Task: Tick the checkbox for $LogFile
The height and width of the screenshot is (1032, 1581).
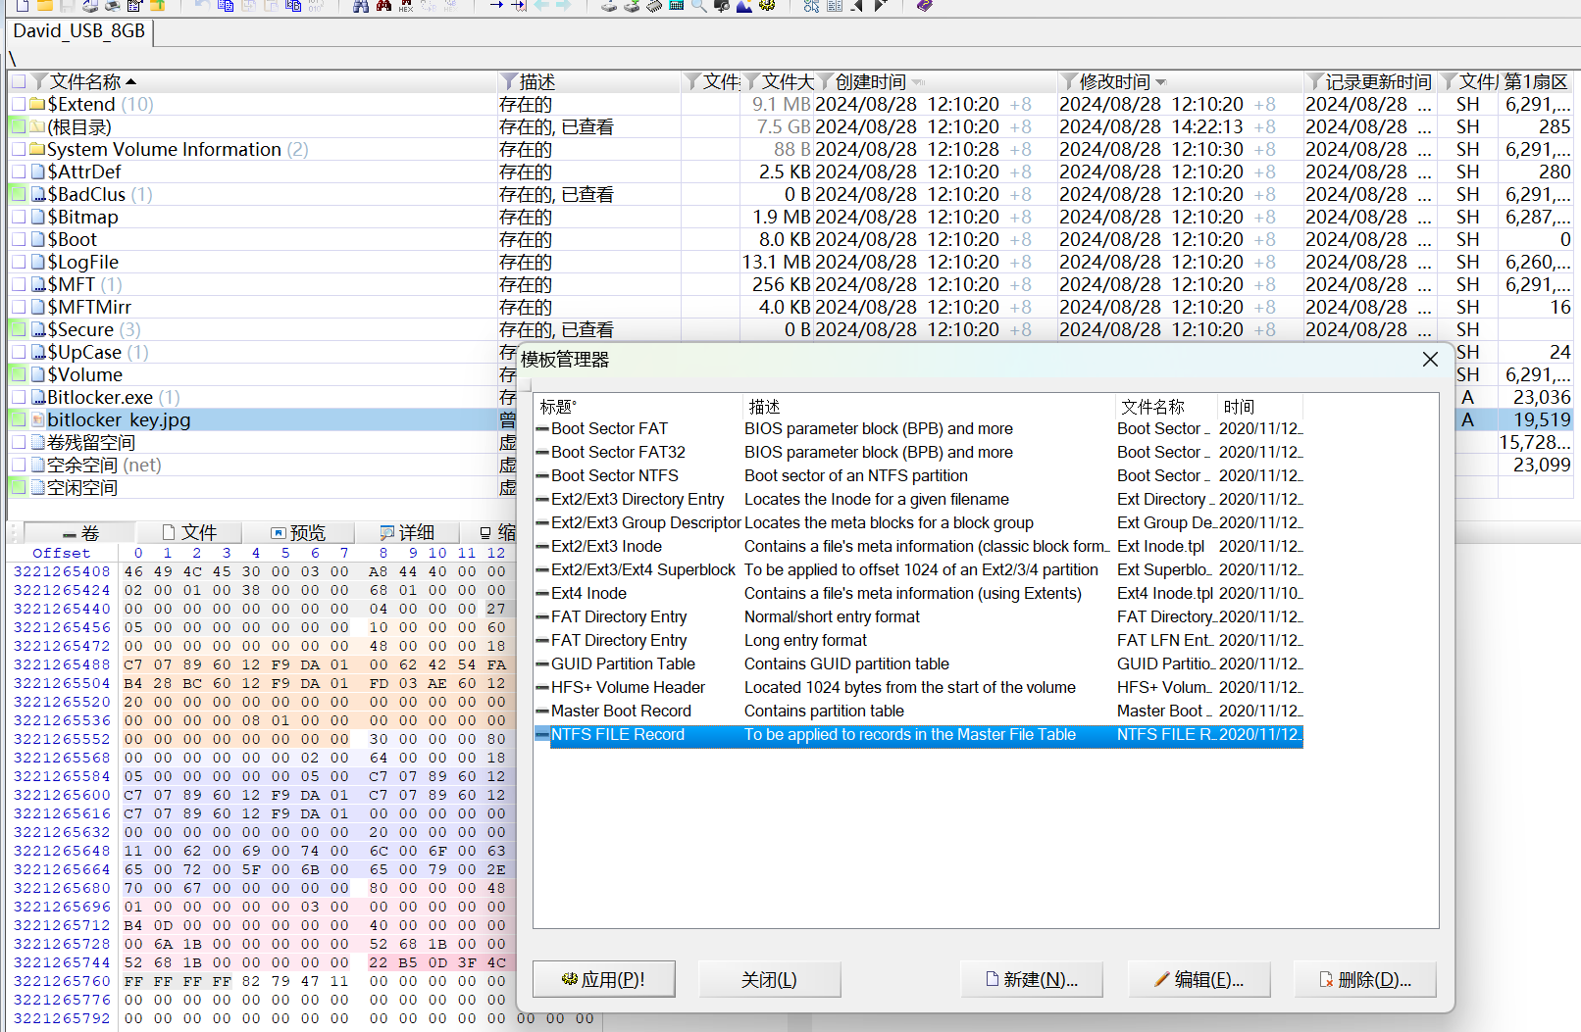Action: (19, 262)
